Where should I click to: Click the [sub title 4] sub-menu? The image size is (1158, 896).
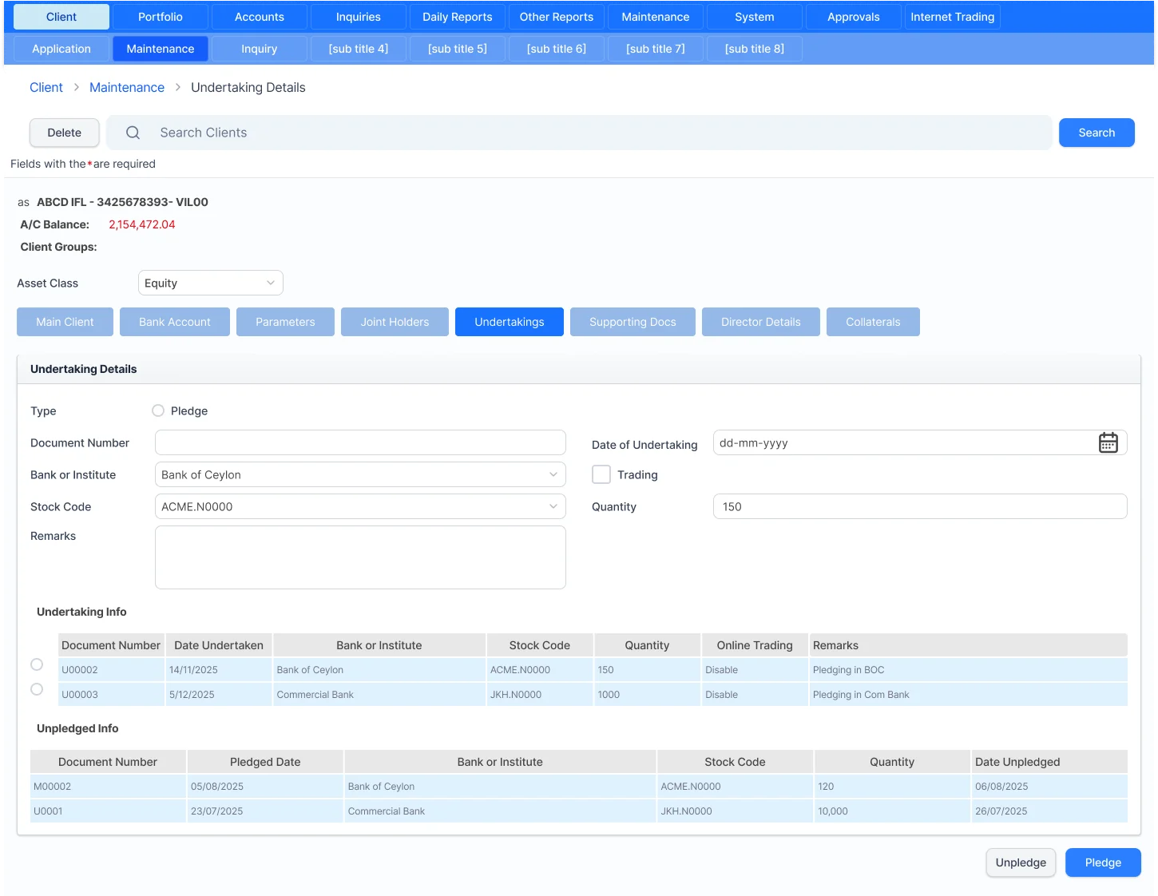[359, 49]
